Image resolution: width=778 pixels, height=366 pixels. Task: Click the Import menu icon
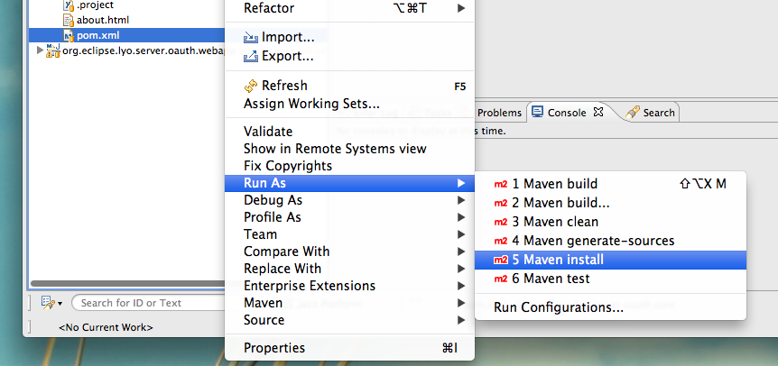[251, 38]
